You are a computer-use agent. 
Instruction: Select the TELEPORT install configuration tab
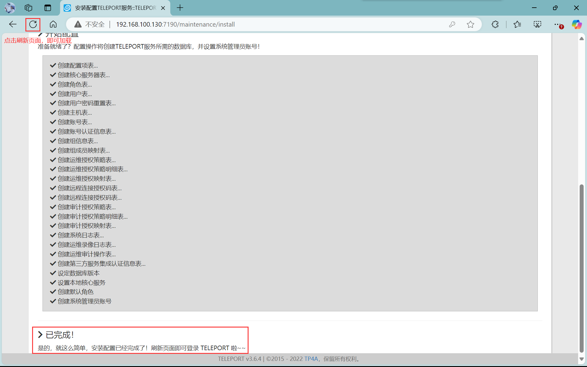click(115, 8)
